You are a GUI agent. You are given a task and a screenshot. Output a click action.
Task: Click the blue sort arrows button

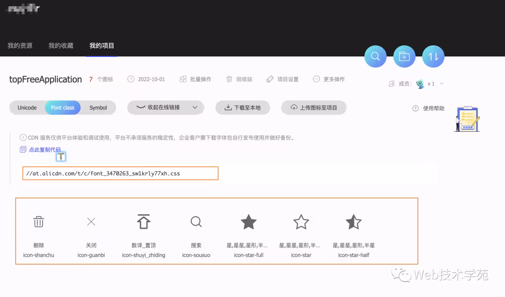pyautogui.click(x=433, y=57)
